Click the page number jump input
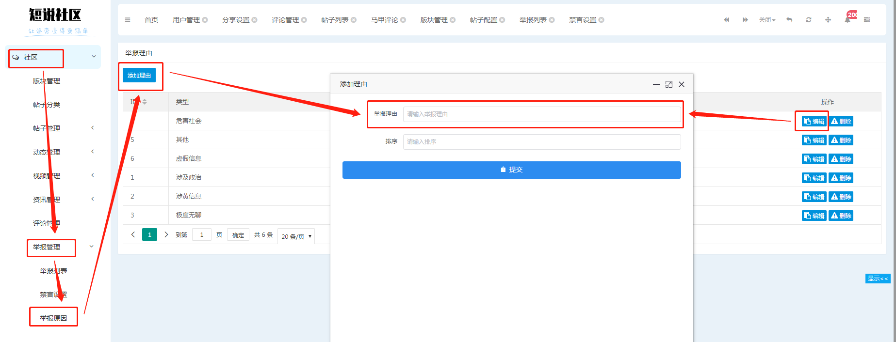The image size is (896, 342). (202, 235)
